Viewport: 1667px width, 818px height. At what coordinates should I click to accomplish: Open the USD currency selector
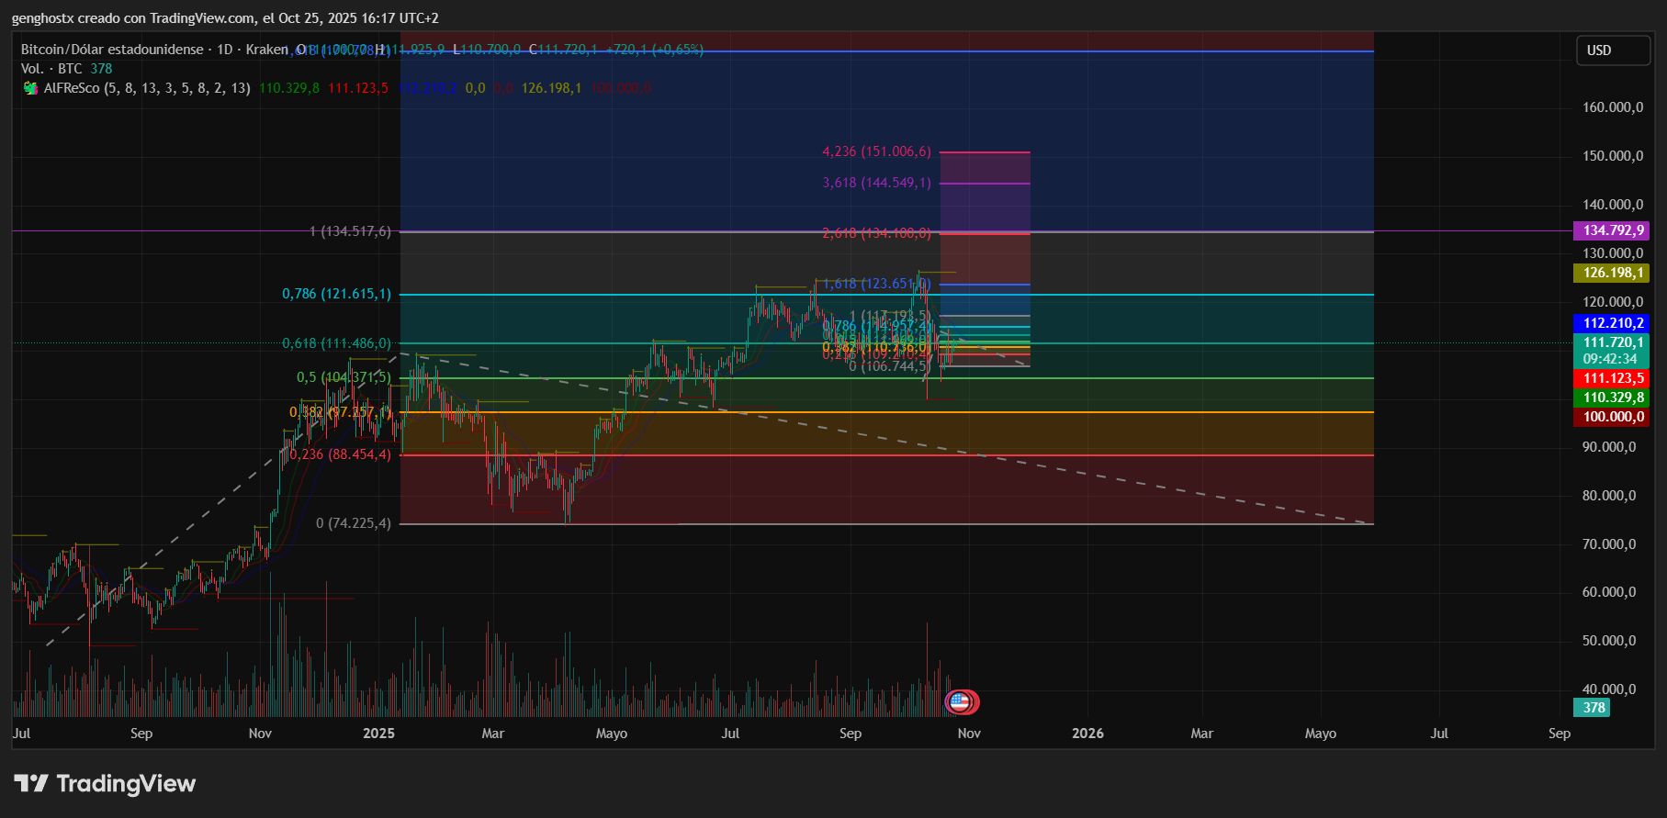coord(1612,50)
